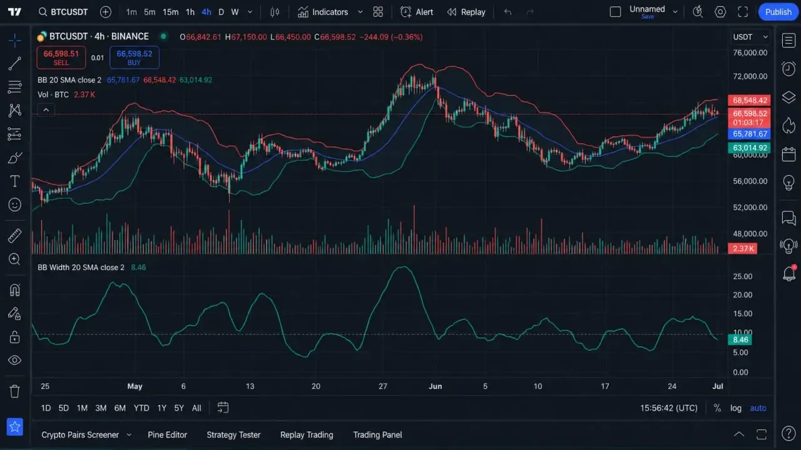The width and height of the screenshot is (801, 450).
Task: Open the forecasting and projection tools
Action: pyautogui.click(x=15, y=134)
